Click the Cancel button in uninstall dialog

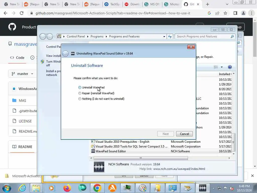point(184,134)
